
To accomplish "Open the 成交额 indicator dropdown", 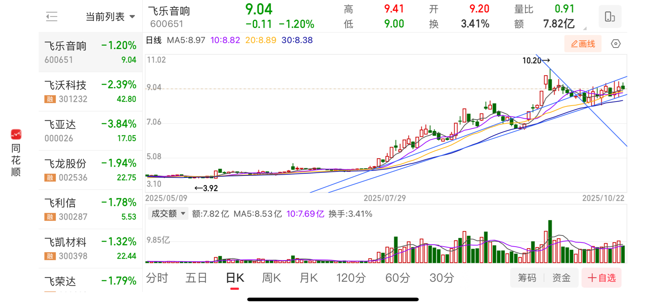I will [x=168, y=213].
